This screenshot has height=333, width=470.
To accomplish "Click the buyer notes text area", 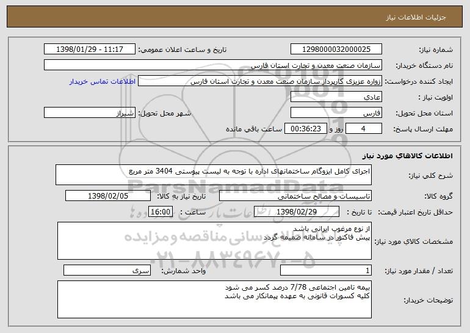I will pos(214,299).
